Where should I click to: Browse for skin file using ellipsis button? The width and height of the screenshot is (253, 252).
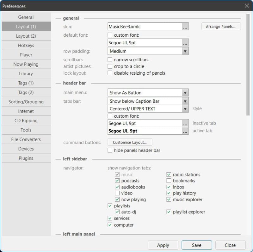pos(185,27)
